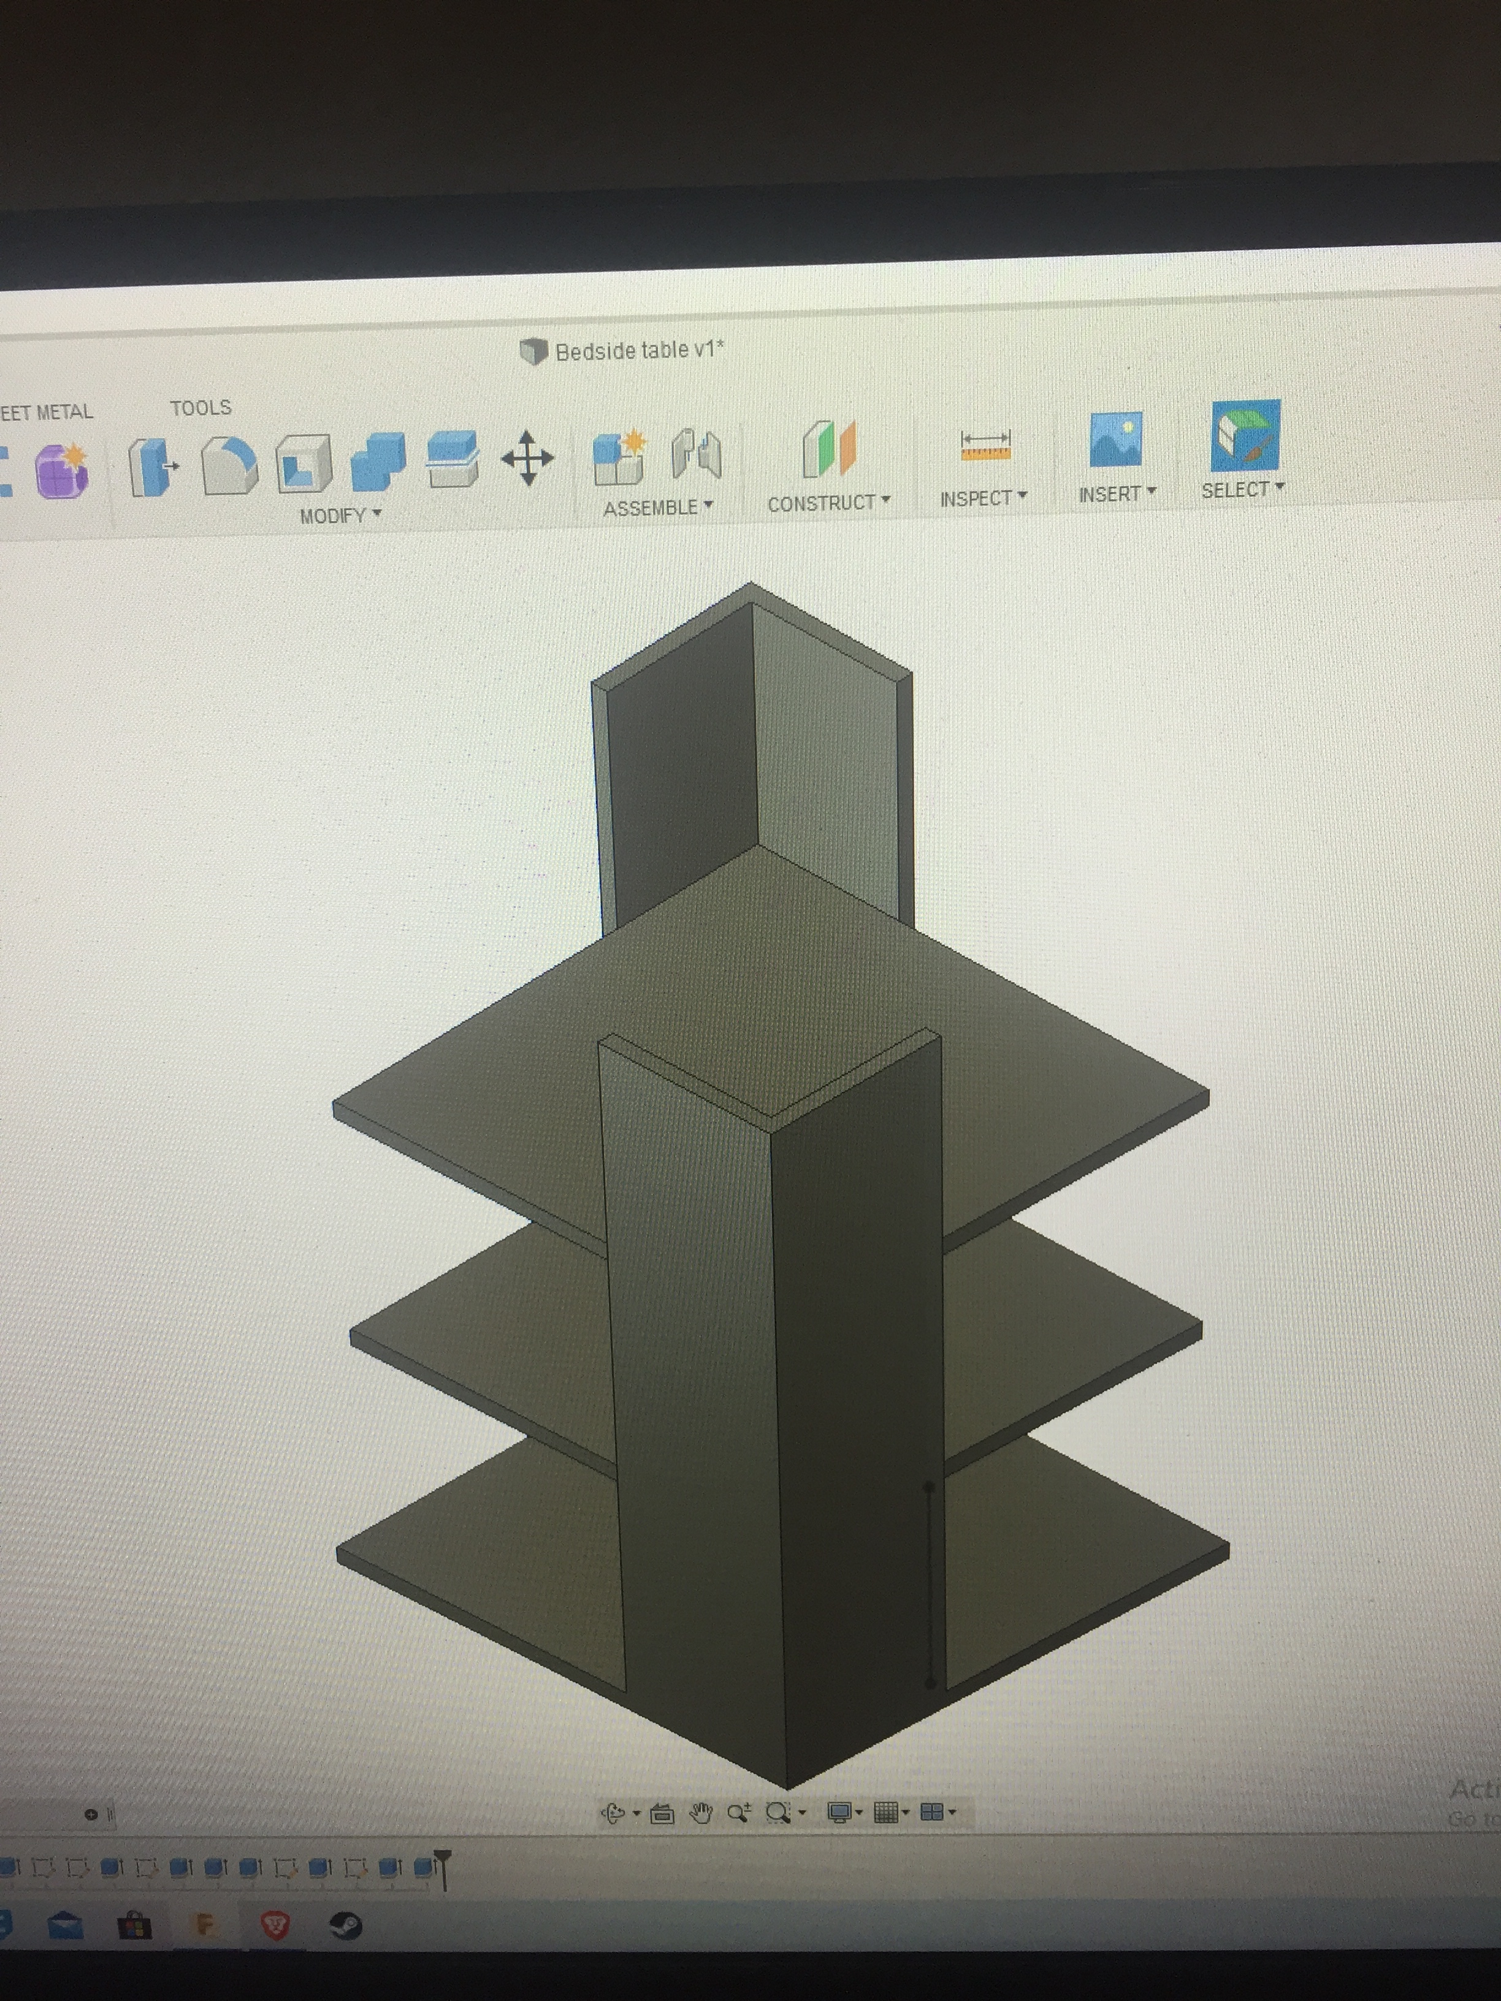Create a New Component from Assemble
Viewport: 1501px width, 2001px height.
click(x=620, y=455)
